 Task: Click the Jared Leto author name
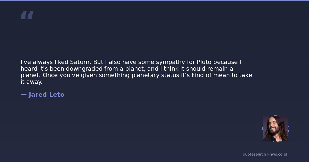click(46, 95)
